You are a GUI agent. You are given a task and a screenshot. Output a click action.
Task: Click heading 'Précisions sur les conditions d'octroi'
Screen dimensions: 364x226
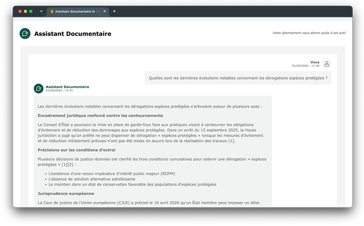pos(76,150)
